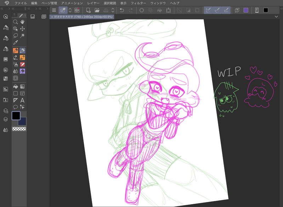
Task: Click the Open folder icon
Action: coord(97,10)
